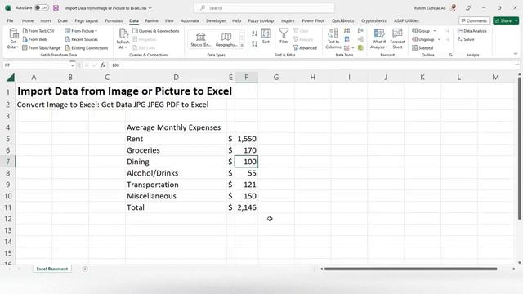Toggle AutoSave switch
Screen dimensions: 523x294
[x=42, y=7]
